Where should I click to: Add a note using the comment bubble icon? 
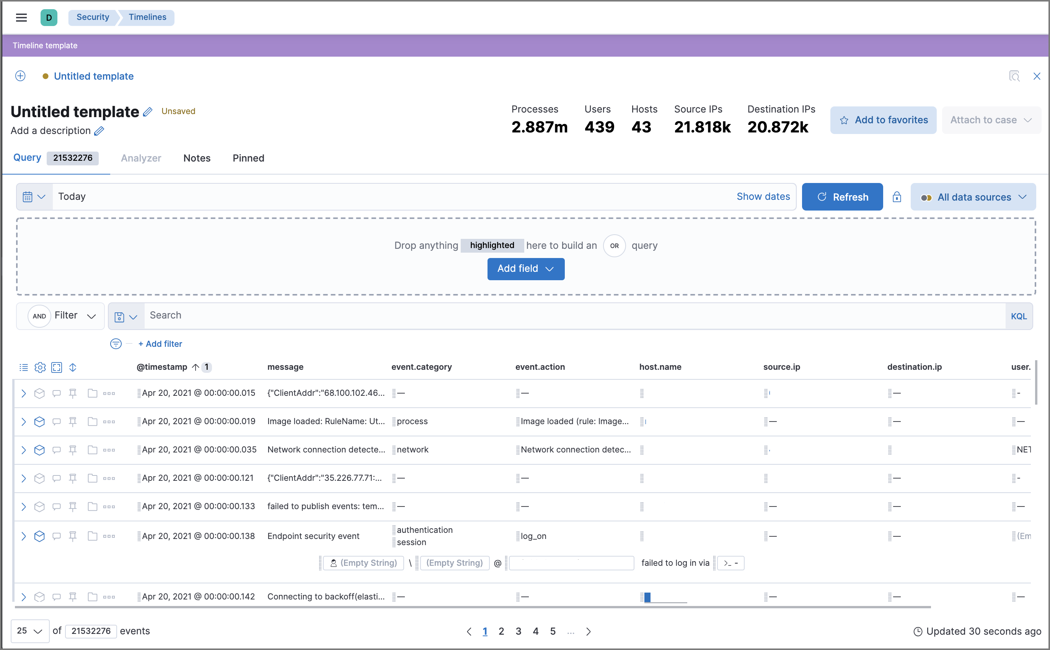(x=56, y=393)
